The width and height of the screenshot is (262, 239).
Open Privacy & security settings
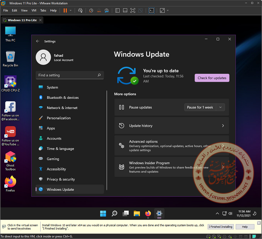coord(70,179)
